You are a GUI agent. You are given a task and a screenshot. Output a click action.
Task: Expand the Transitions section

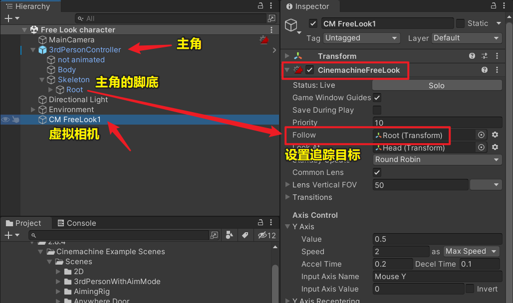[x=287, y=197]
